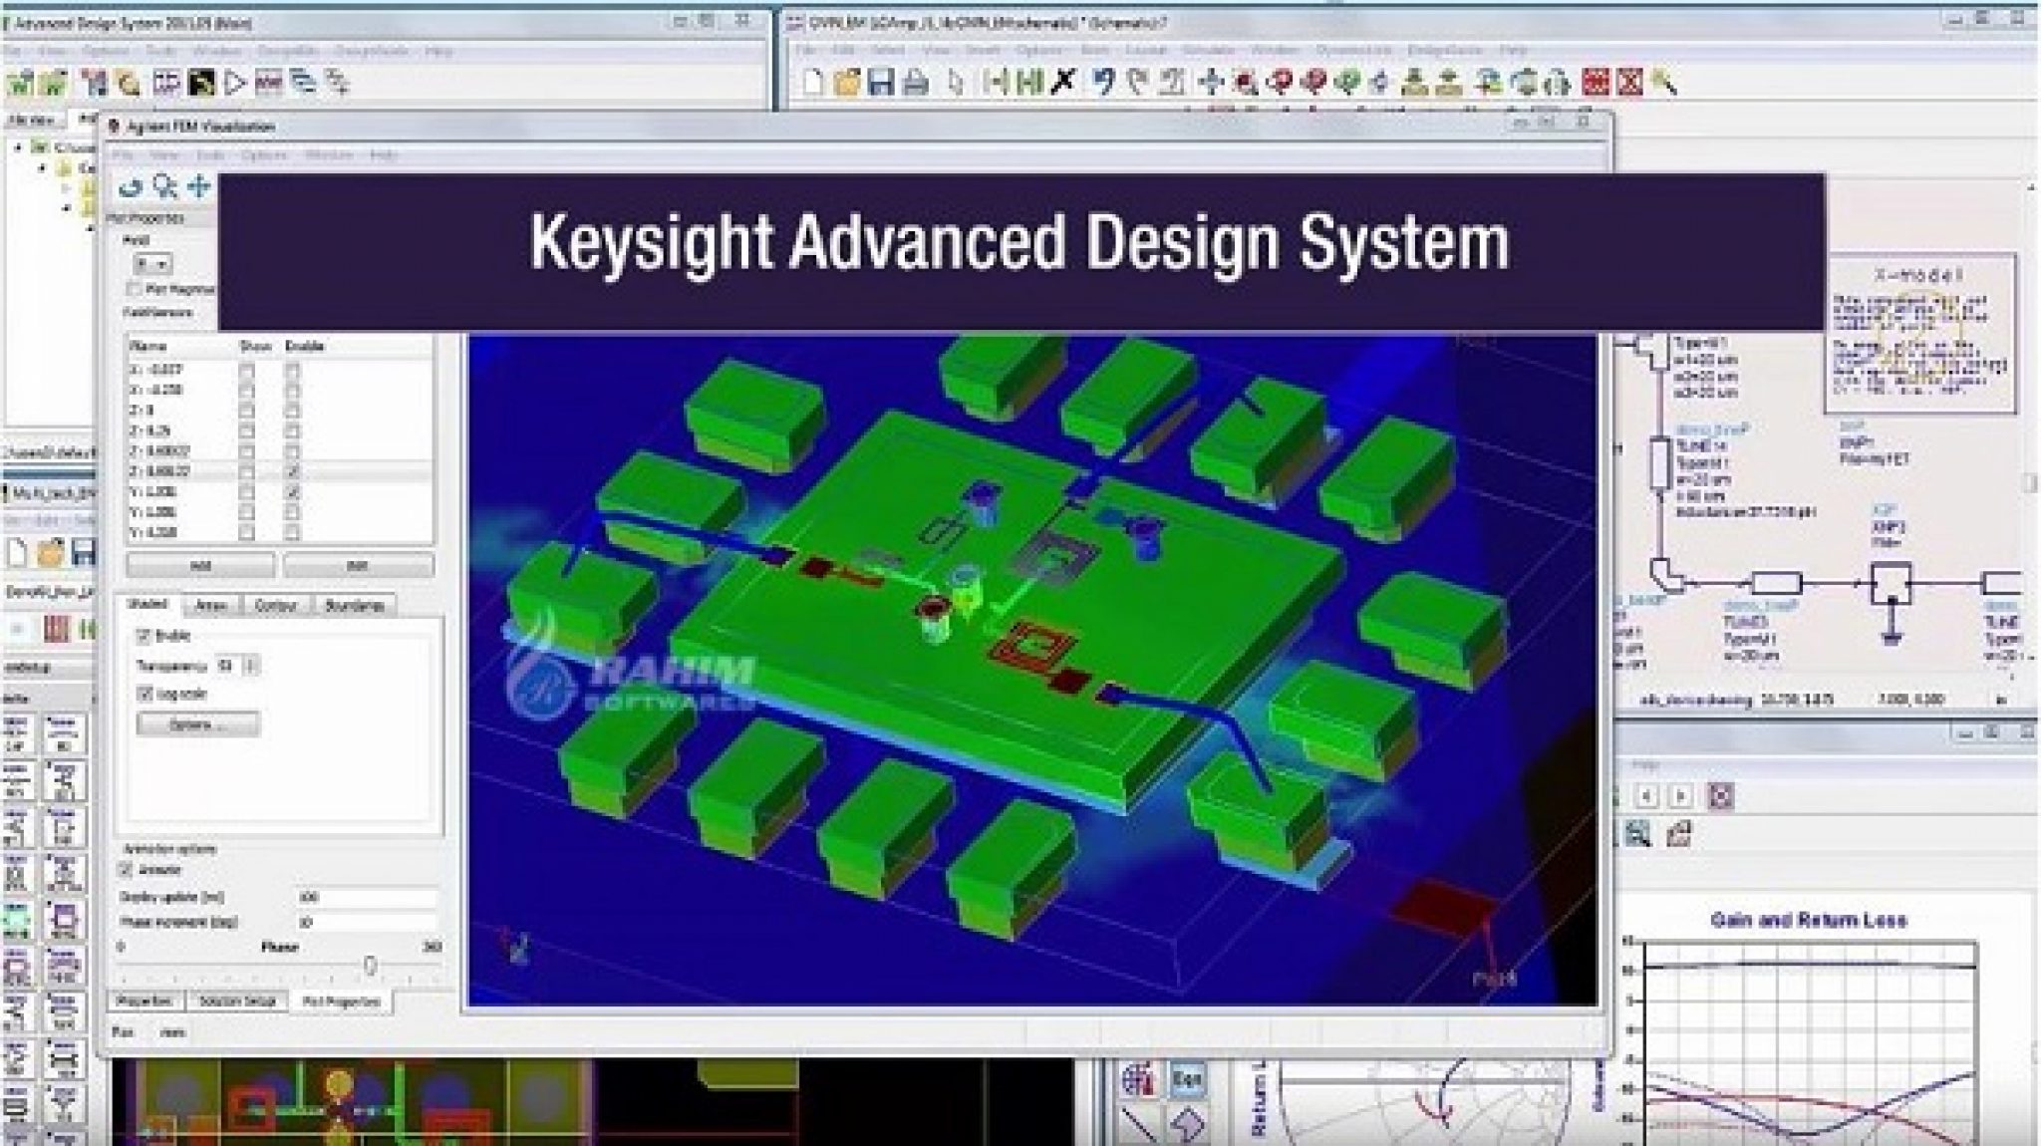
Task: Select the blue pan arrows tool
Action: (198, 186)
